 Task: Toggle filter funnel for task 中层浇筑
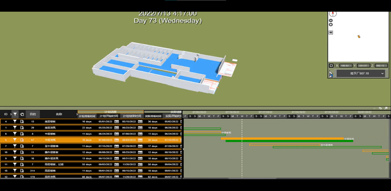pyautogui.click(x=15, y=140)
